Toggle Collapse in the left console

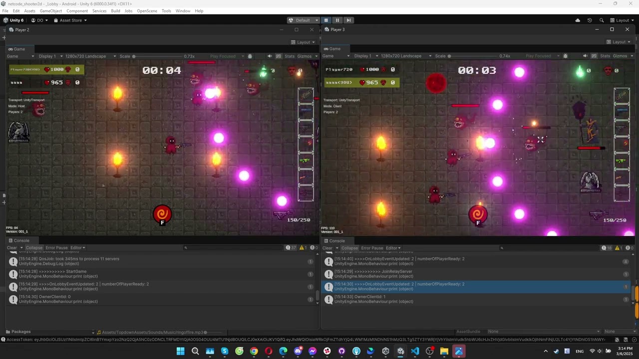coord(34,248)
